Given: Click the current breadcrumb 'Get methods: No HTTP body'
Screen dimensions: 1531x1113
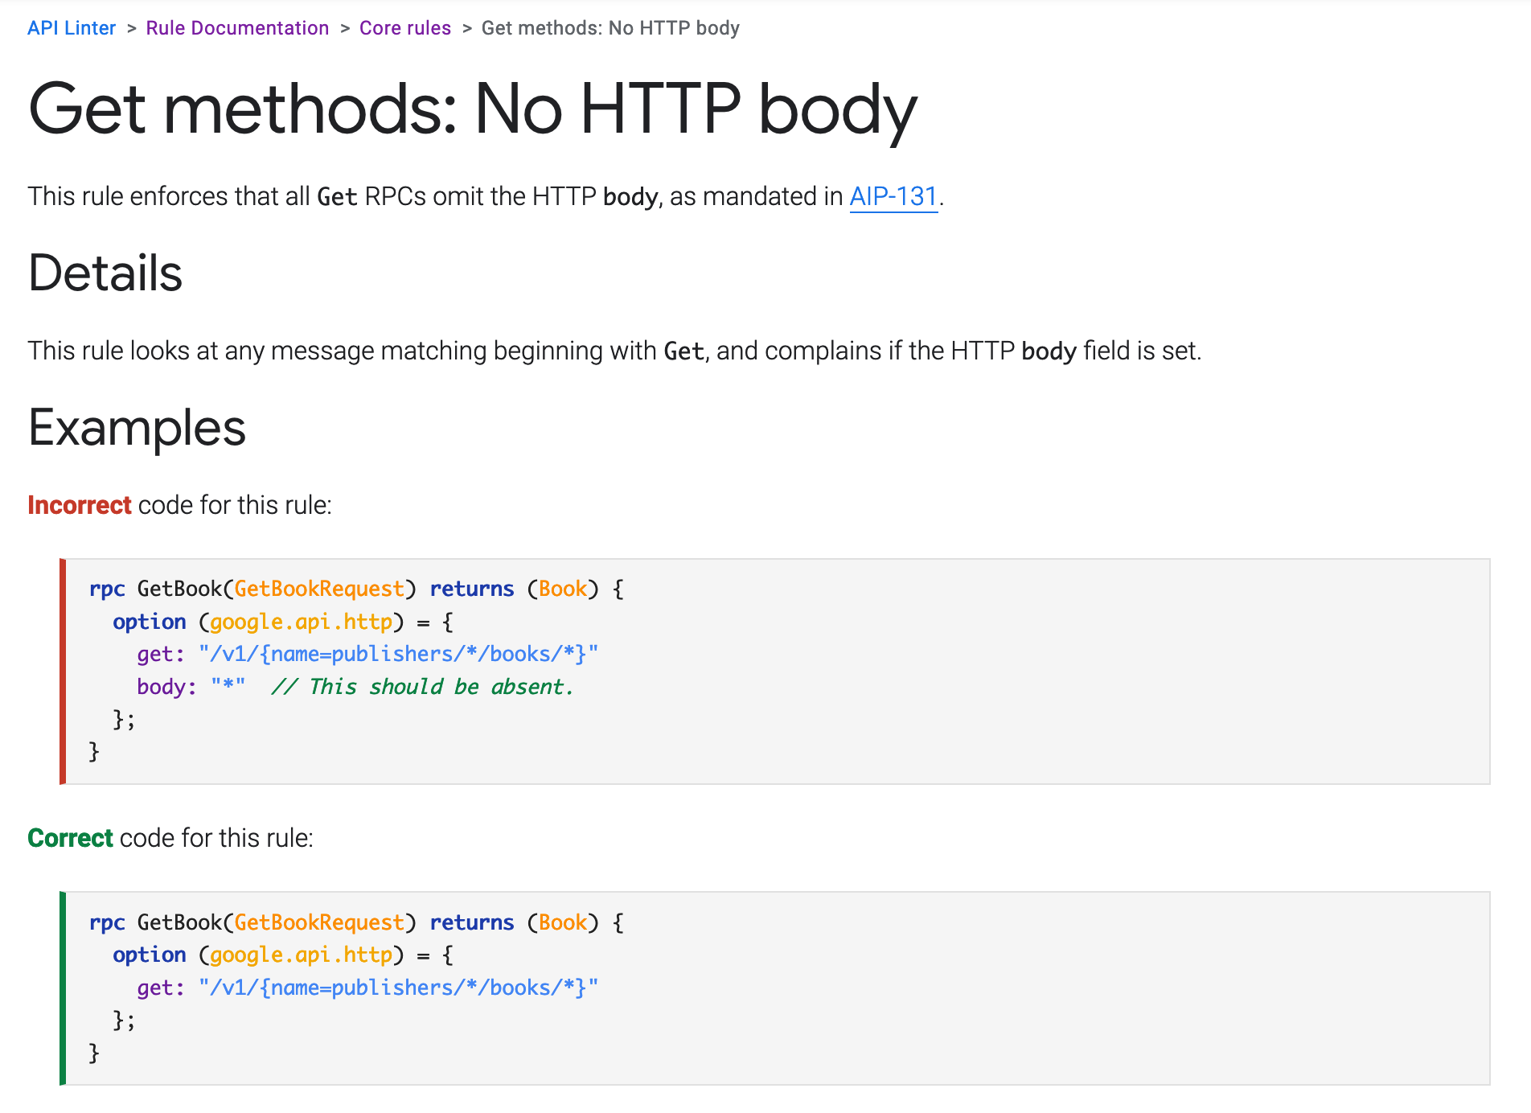Looking at the screenshot, I should point(610,28).
